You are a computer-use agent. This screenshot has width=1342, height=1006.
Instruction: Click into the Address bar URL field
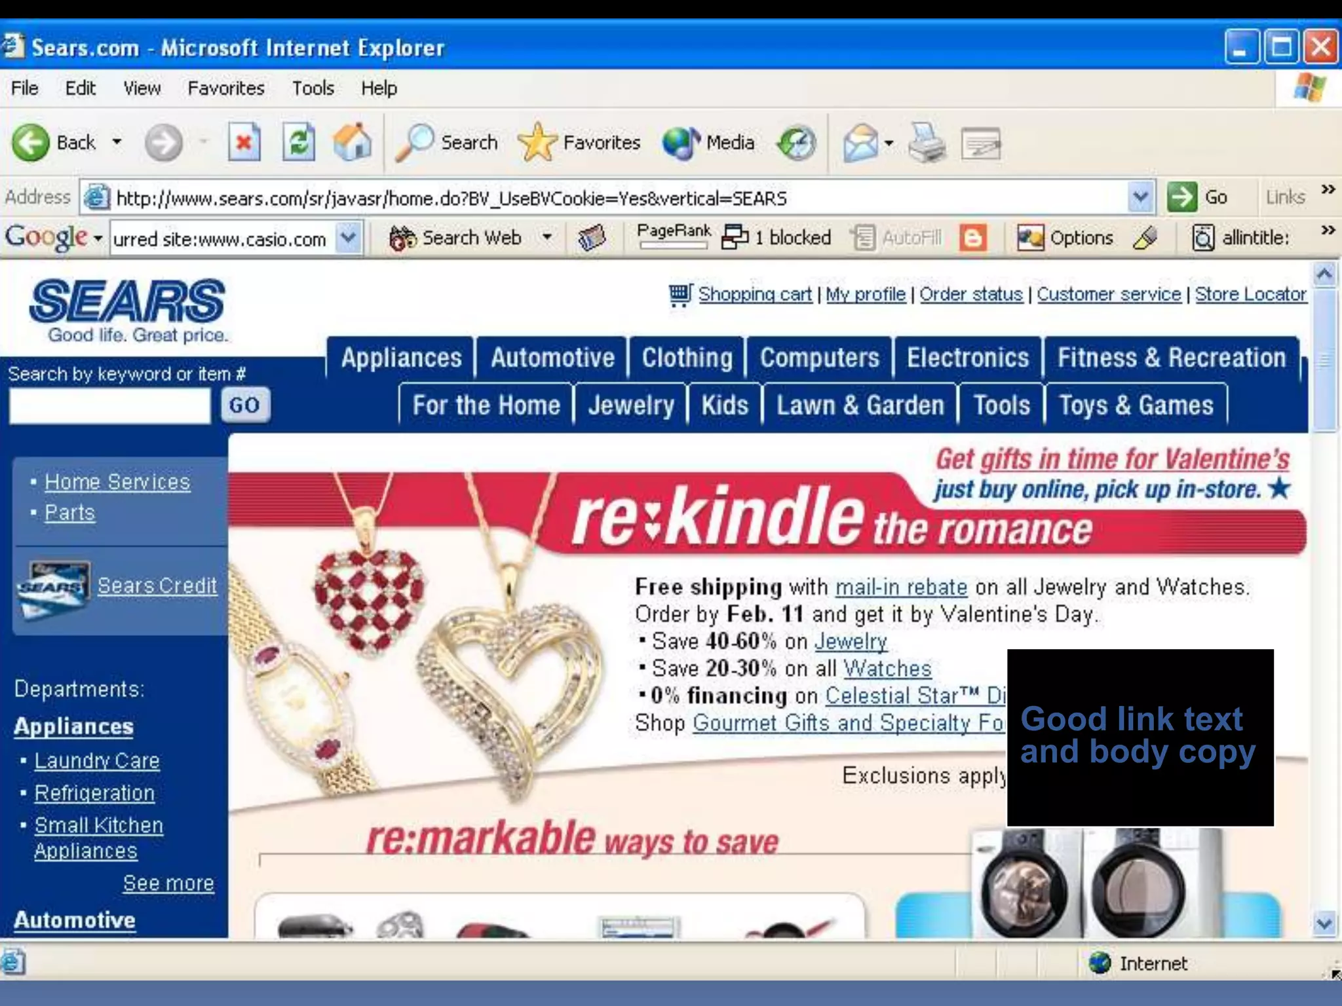coord(616,198)
